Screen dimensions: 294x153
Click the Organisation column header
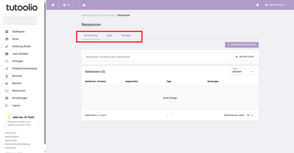tap(131, 81)
